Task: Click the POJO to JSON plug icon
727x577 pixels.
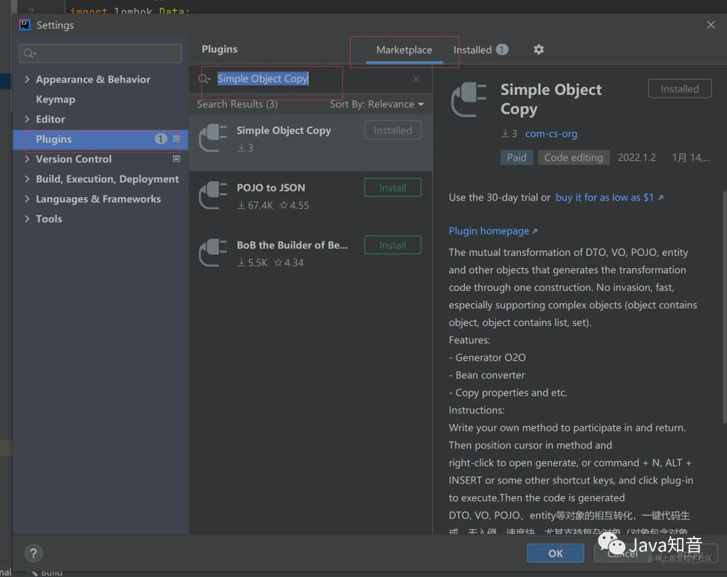Action: click(x=213, y=195)
